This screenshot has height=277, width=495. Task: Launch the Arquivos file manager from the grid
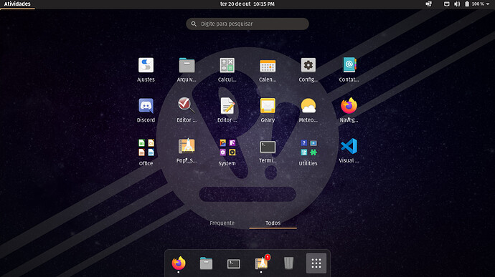tap(187, 66)
